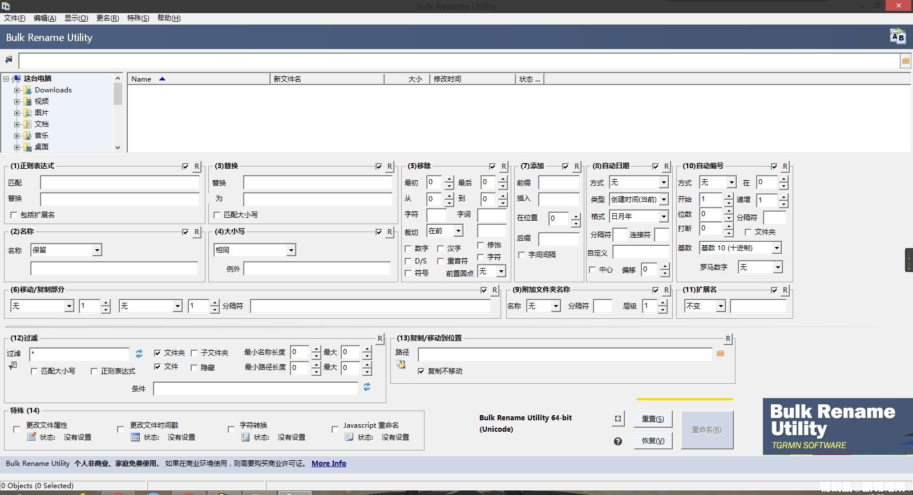Reset the 正则表达式 group with R button

197,167
